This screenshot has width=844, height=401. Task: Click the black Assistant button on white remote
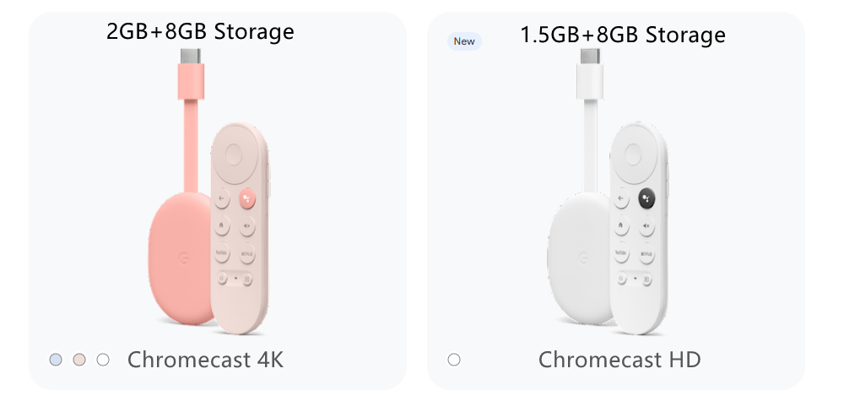pyautogui.click(x=647, y=198)
